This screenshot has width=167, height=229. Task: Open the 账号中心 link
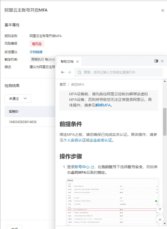click(x=82, y=167)
